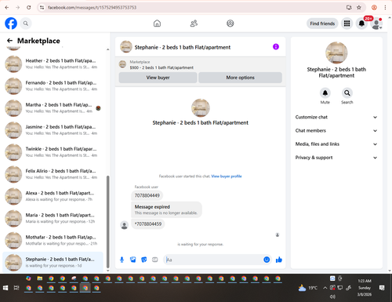Screen dimensions: 392x302
Task: Expand Customize chat section
Action: click(336, 117)
